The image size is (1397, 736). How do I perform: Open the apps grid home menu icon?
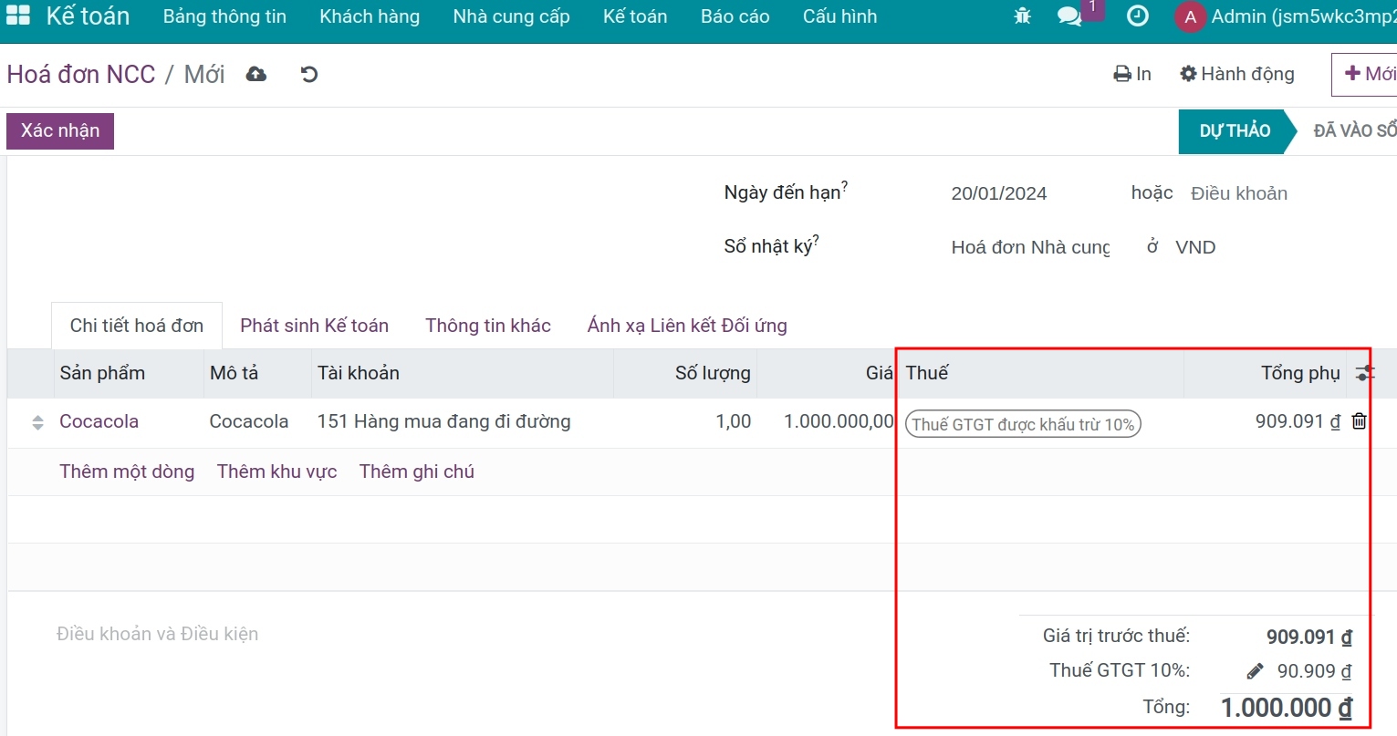(x=18, y=16)
